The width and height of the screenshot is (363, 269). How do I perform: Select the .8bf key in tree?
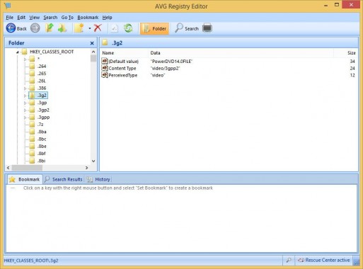coord(42,154)
